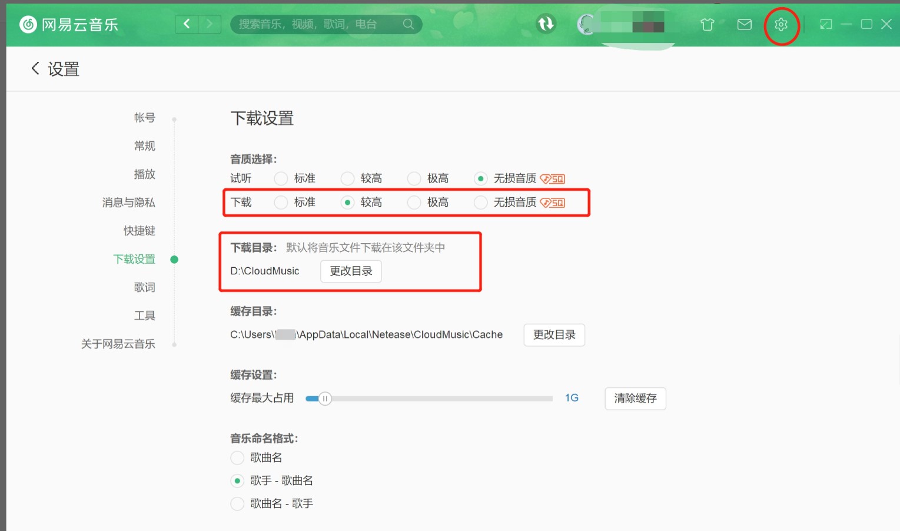This screenshot has width=900, height=531.
Task: Open the 帐号 settings section
Action: point(144,118)
